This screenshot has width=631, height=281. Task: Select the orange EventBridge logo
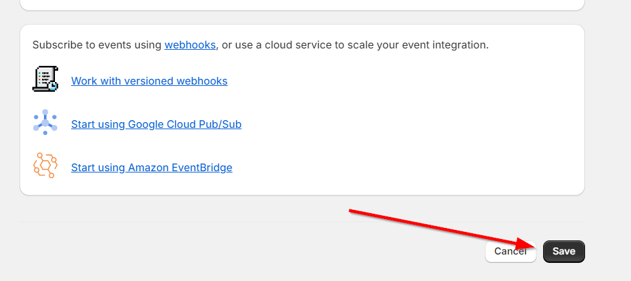coord(45,166)
